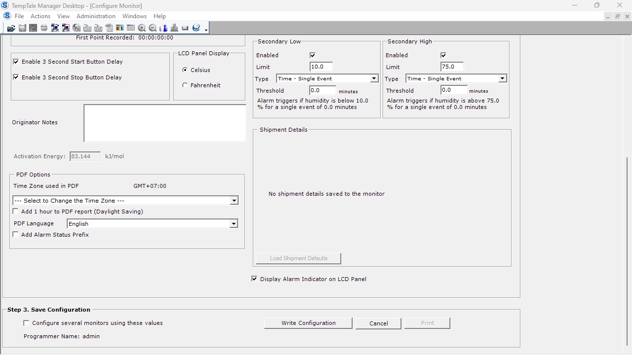Click the Secondary Low Limit field
The width and height of the screenshot is (632, 355).
(321, 67)
